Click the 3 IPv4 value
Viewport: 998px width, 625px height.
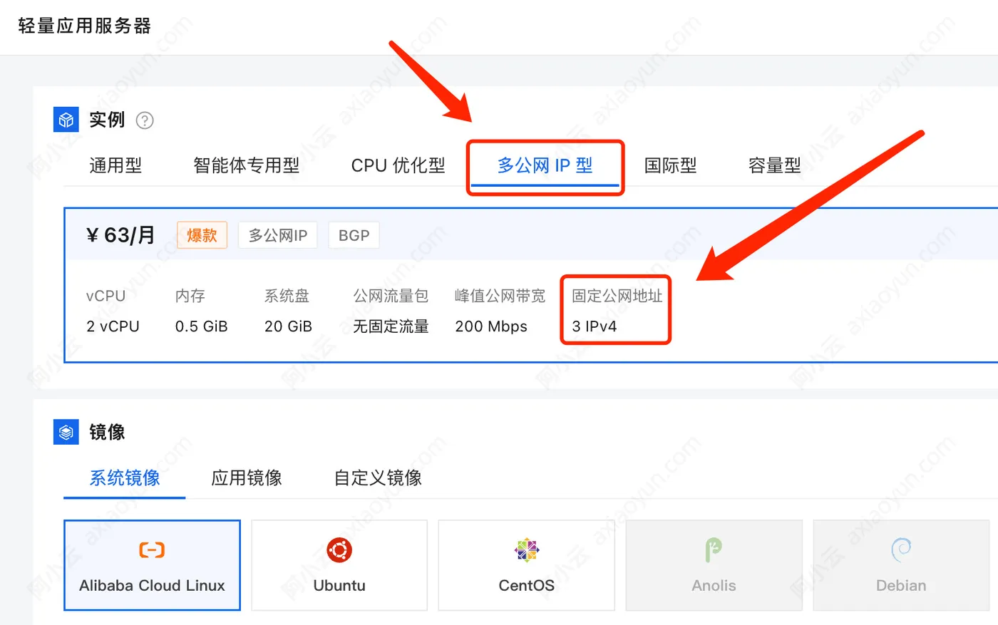[595, 326]
